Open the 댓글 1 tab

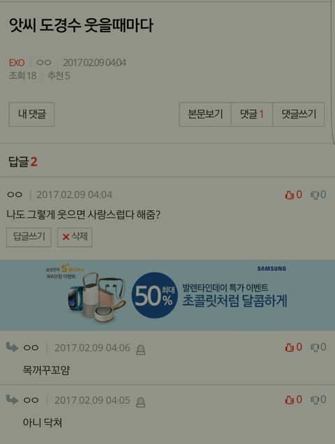[252, 114]
